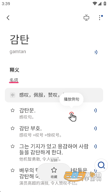Select the 名词 part-of-speech tab
Viewport: 108px width, 192px height.
14,80
